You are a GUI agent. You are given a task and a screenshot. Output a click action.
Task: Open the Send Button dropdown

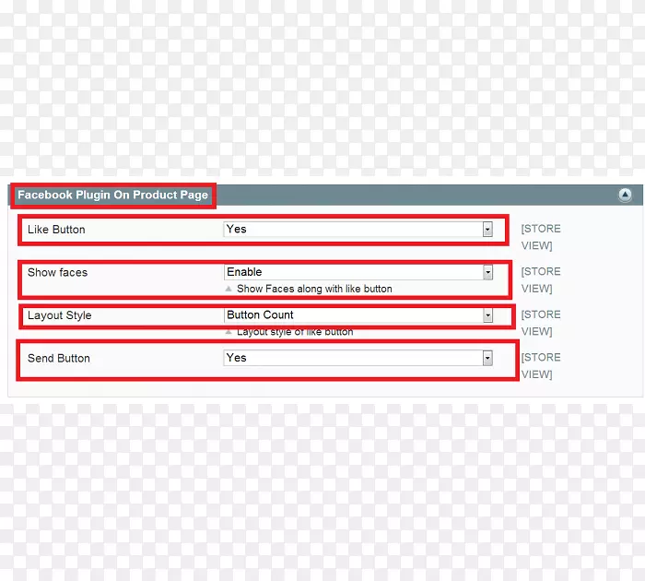(358, 358)
